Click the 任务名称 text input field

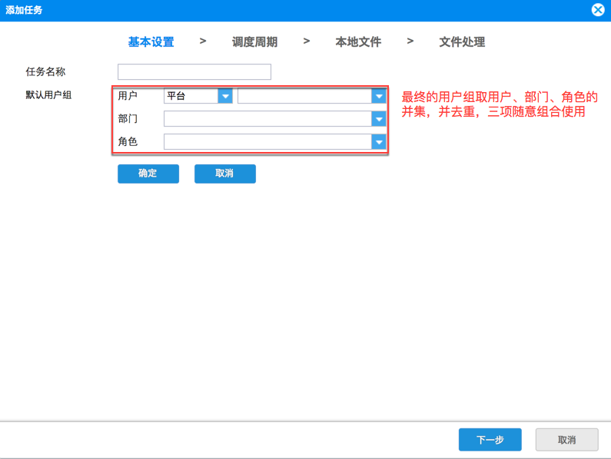(194, 72)
